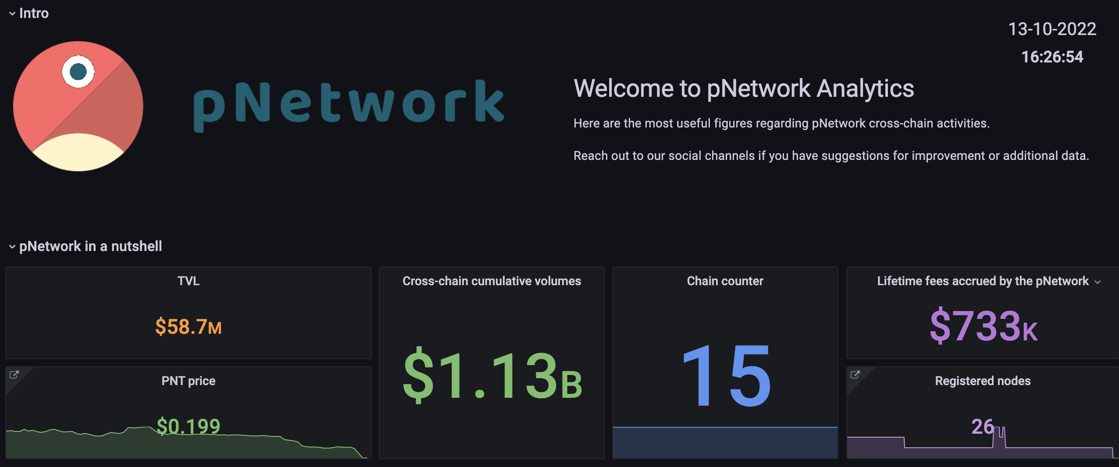Open the Lifetime fees panel dropdown chevron
1119x467 pixels.
click(x=1098, y=282)
